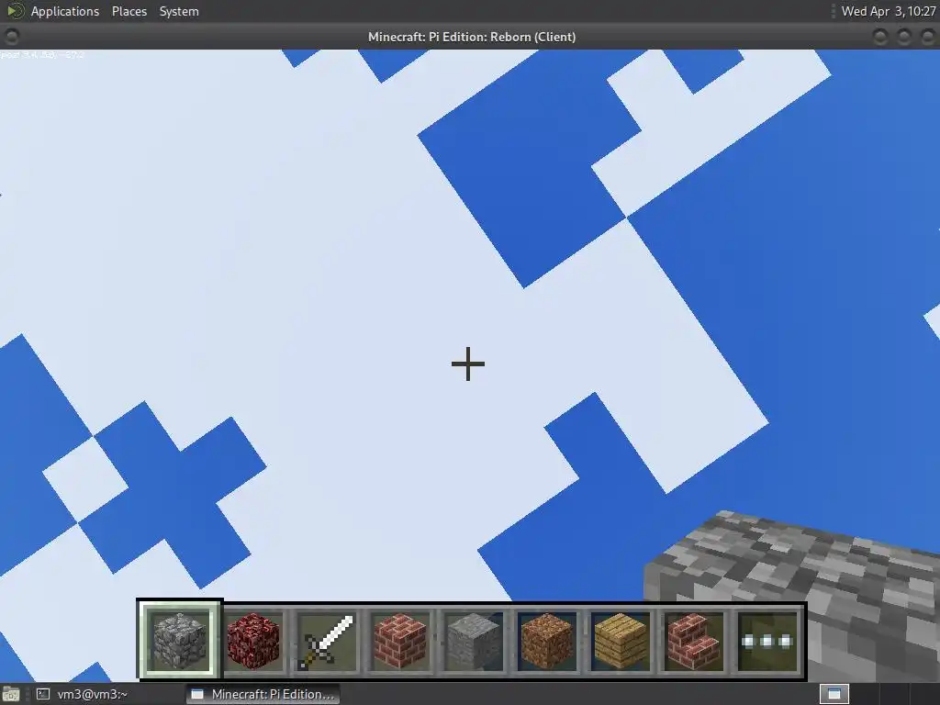
Task: Click the crosshair in the game view
Action: pyautogui.click(x=468, y=364)
